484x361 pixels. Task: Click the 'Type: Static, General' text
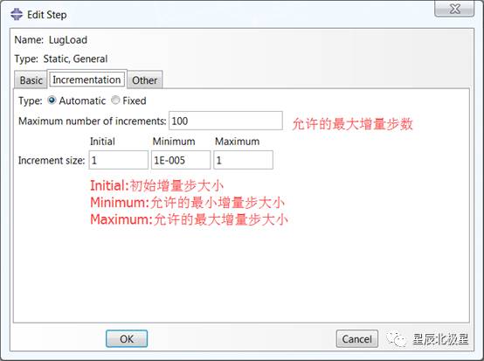[x=61, y=59]
